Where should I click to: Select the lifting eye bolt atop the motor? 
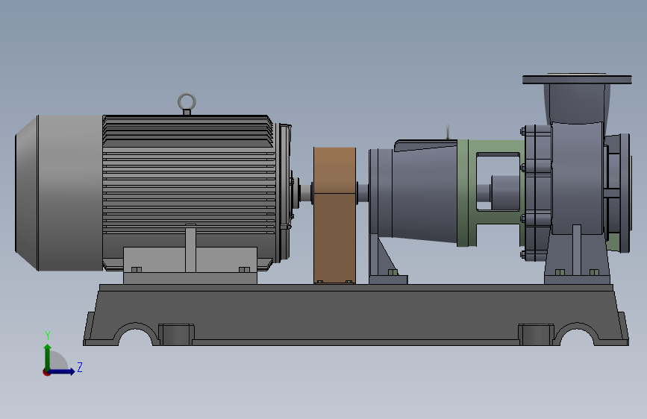coord(187,104)
